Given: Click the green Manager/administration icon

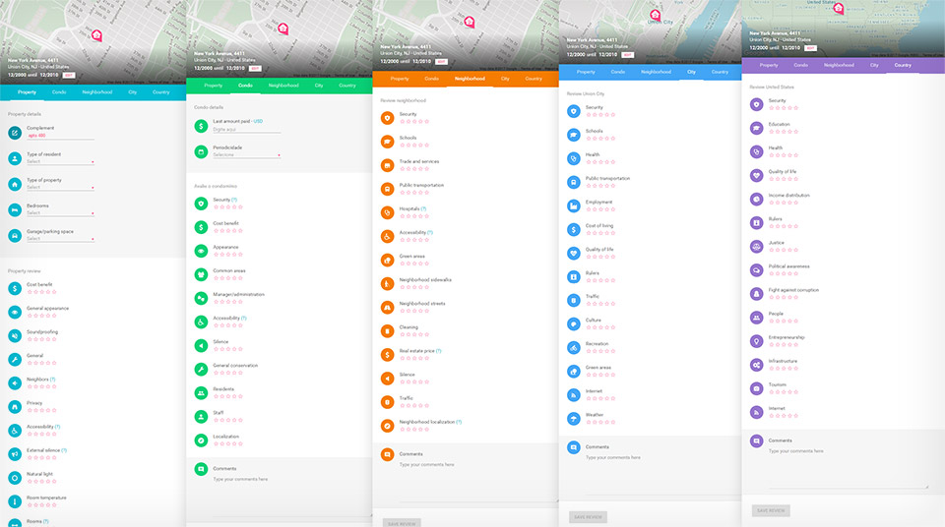Looking at the screenshot, I should pyautogui.click(x=201, y=298).
